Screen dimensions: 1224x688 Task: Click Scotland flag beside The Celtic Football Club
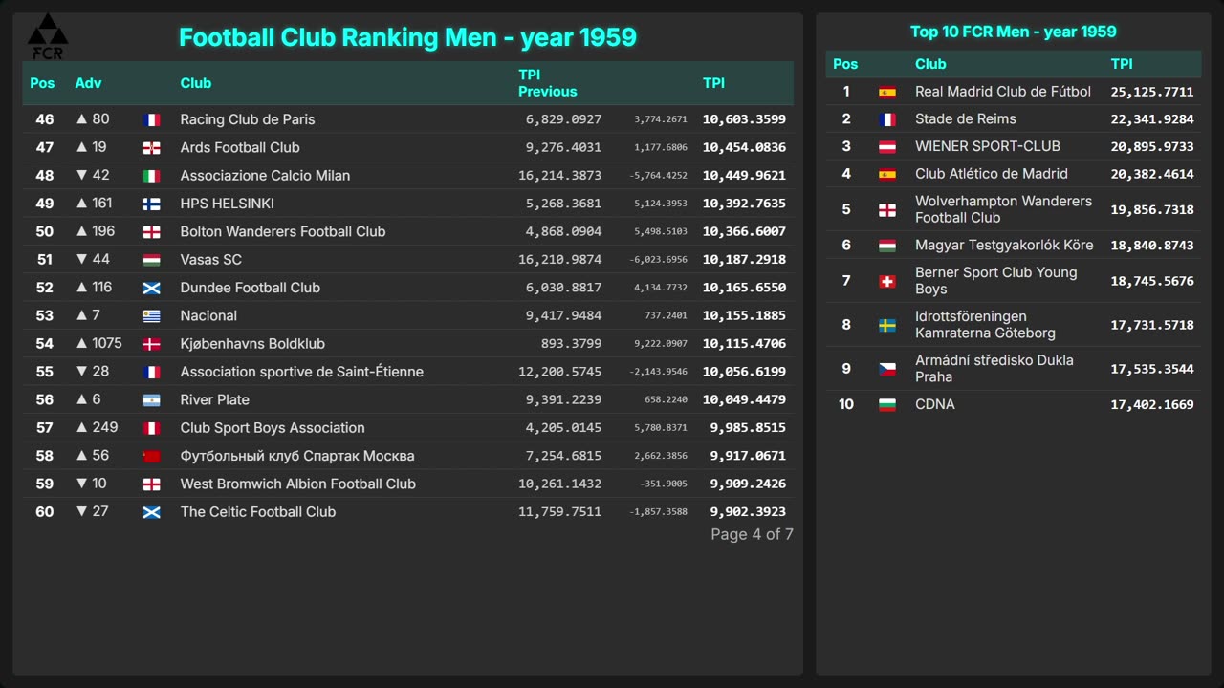151,512
